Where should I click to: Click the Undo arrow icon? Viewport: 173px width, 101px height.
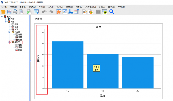click(x=44, y=12)
